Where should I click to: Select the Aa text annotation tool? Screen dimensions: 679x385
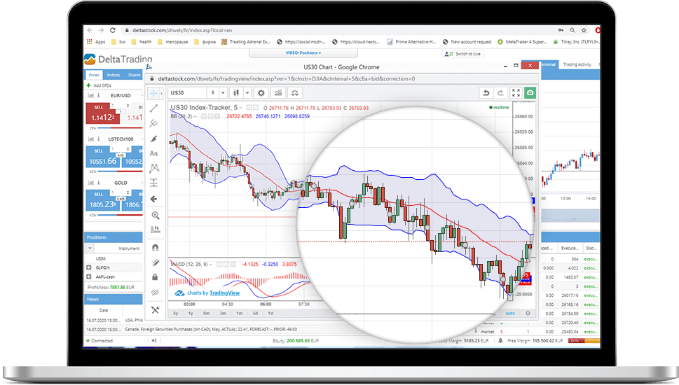pos(153,153)
